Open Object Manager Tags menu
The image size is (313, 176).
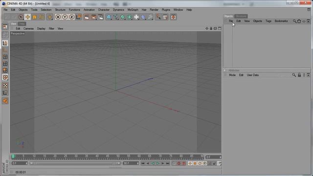coord(268,21)
